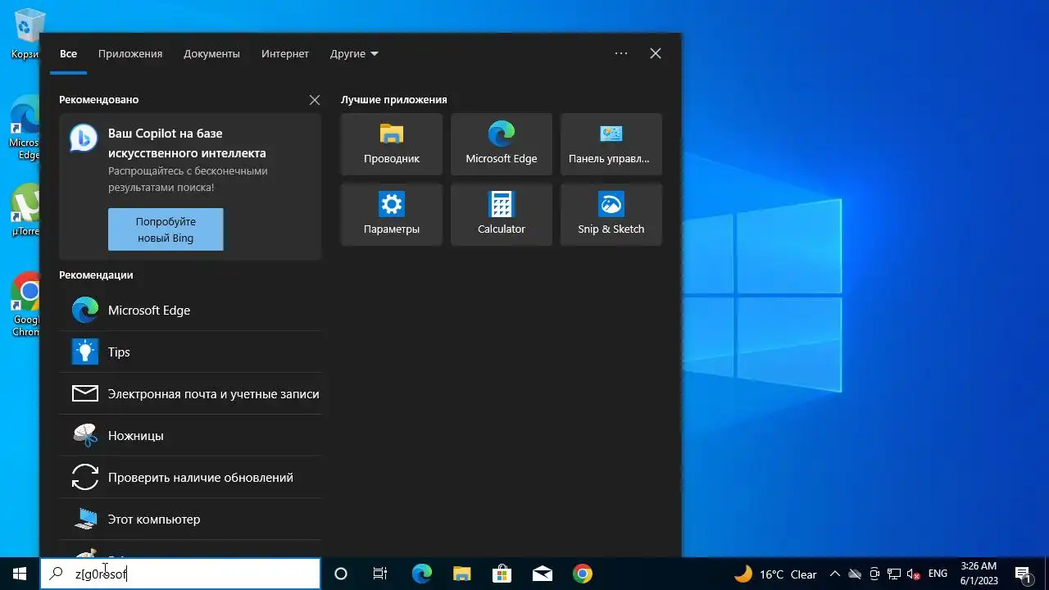Viewport: 1049px width, 590px height.
Task: Open the 16°C Clear weather widget
Action: (775, 574)
